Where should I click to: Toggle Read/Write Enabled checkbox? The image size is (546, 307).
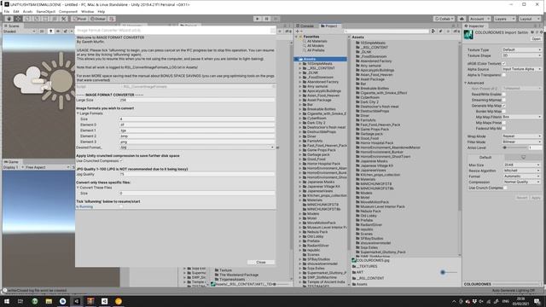(x=504, y=94)
